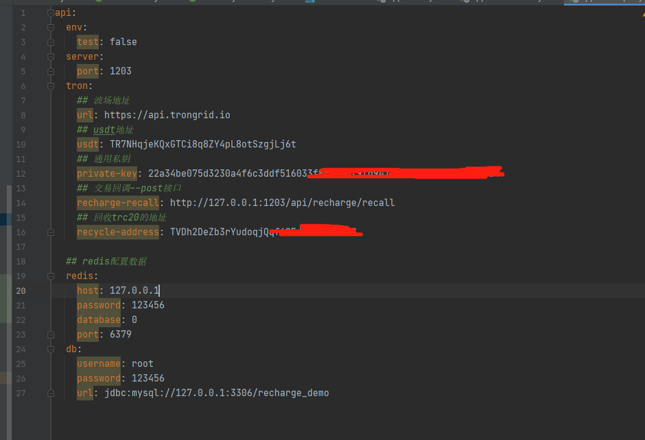Click the recycle-address key
The image size is (645, 440).
pyautogui.click(x=118, y=232)
